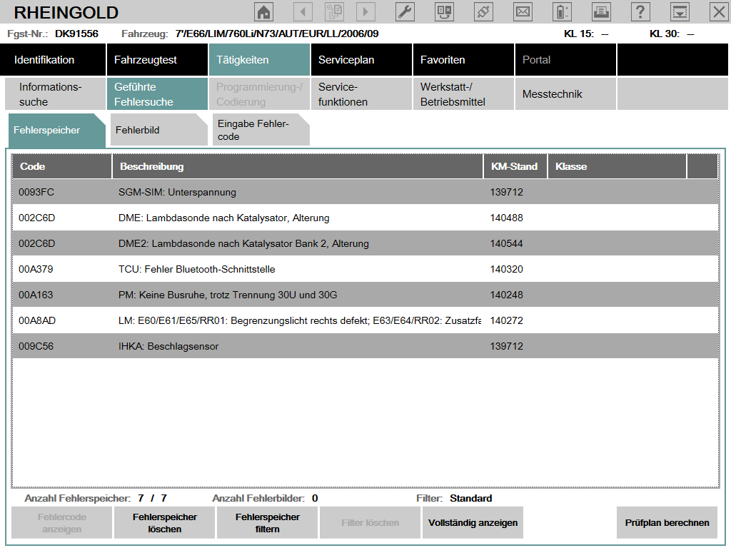Open the Informationssuche sub-tab

[55, 94]
